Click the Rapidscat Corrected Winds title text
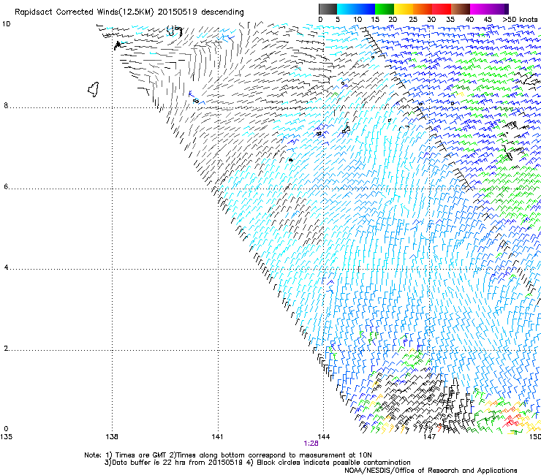 [129, 12]
